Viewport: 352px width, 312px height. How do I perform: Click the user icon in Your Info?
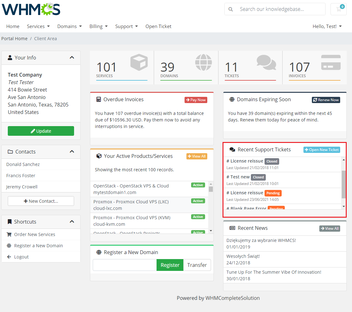10,58
